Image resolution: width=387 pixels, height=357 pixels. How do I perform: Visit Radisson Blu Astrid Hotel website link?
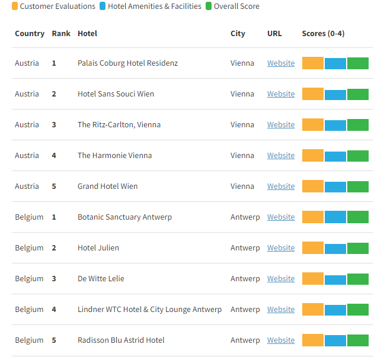(x=280, y=340)
